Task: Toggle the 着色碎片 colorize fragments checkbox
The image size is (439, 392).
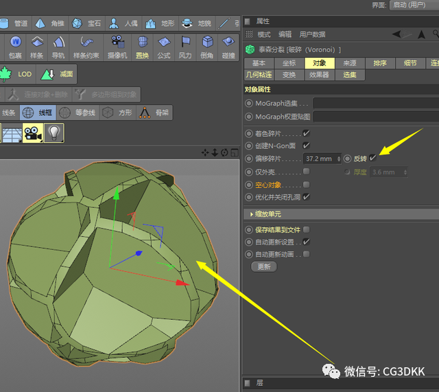Action: 307,133
